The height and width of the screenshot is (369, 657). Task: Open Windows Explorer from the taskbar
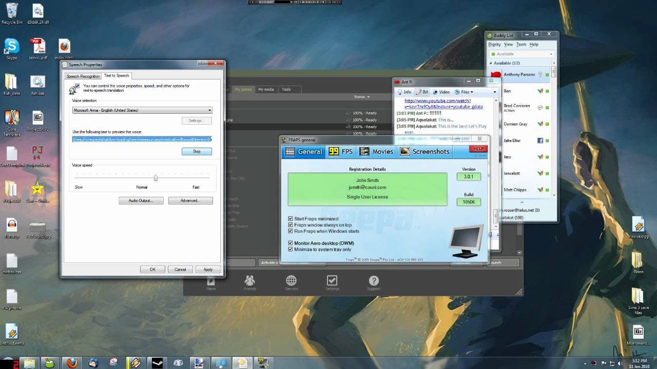click(30, 362)
